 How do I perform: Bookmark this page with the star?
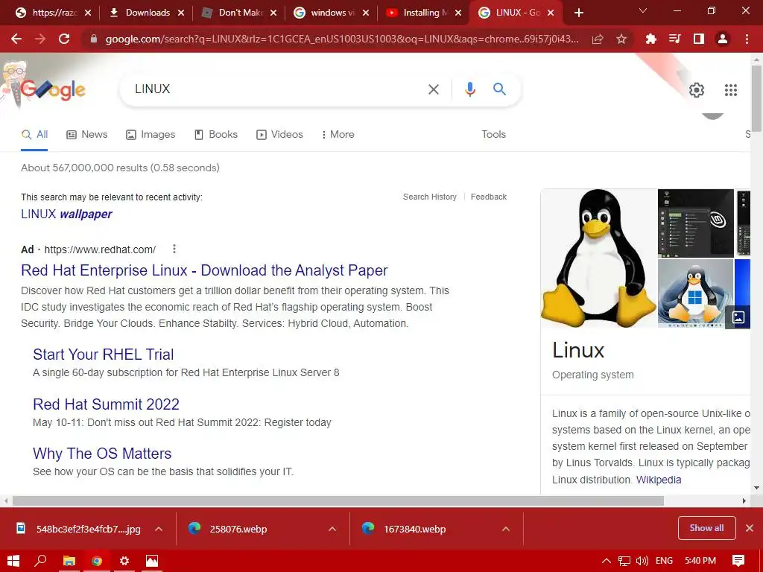pos(621,39)
